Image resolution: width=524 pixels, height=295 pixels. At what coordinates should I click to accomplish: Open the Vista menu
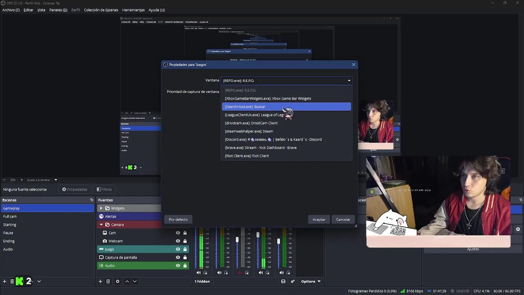(41, 10)
